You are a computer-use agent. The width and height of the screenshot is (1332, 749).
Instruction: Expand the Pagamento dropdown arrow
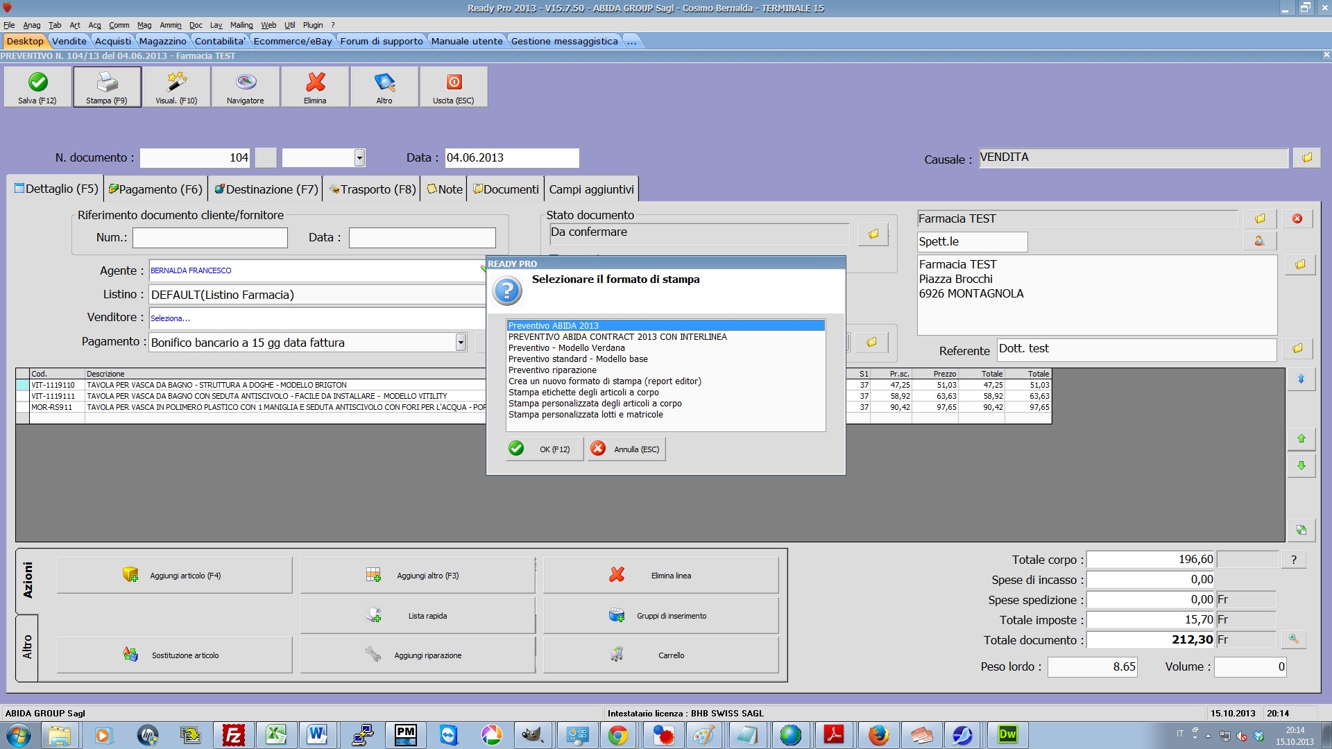461,342
